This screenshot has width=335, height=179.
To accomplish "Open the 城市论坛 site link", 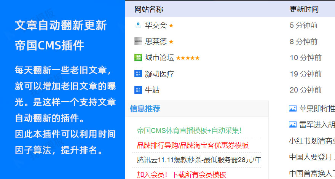I will coord(160,58).
